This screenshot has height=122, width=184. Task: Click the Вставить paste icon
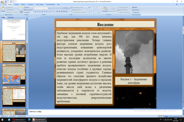(3, 8)
